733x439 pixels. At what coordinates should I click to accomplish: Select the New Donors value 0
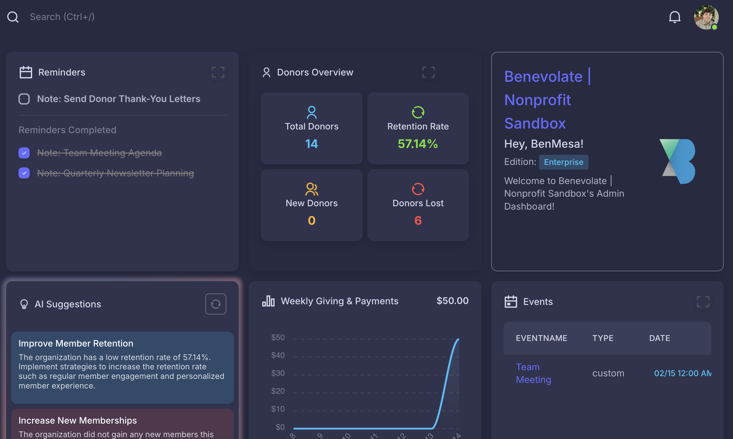click(312, 220)
